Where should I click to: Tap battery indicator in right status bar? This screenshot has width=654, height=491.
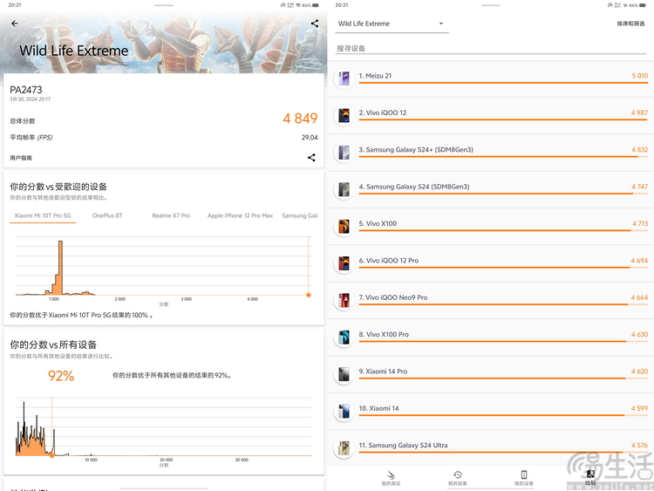pos(643,5)
